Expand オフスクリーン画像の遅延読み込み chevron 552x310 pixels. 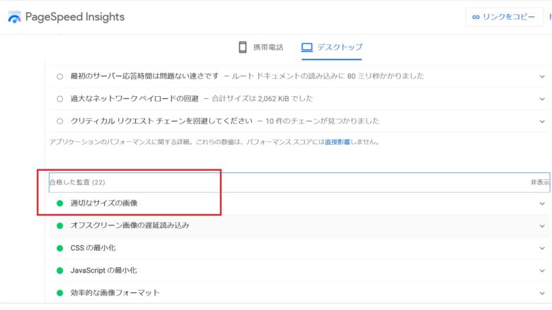tap(541, 225)
